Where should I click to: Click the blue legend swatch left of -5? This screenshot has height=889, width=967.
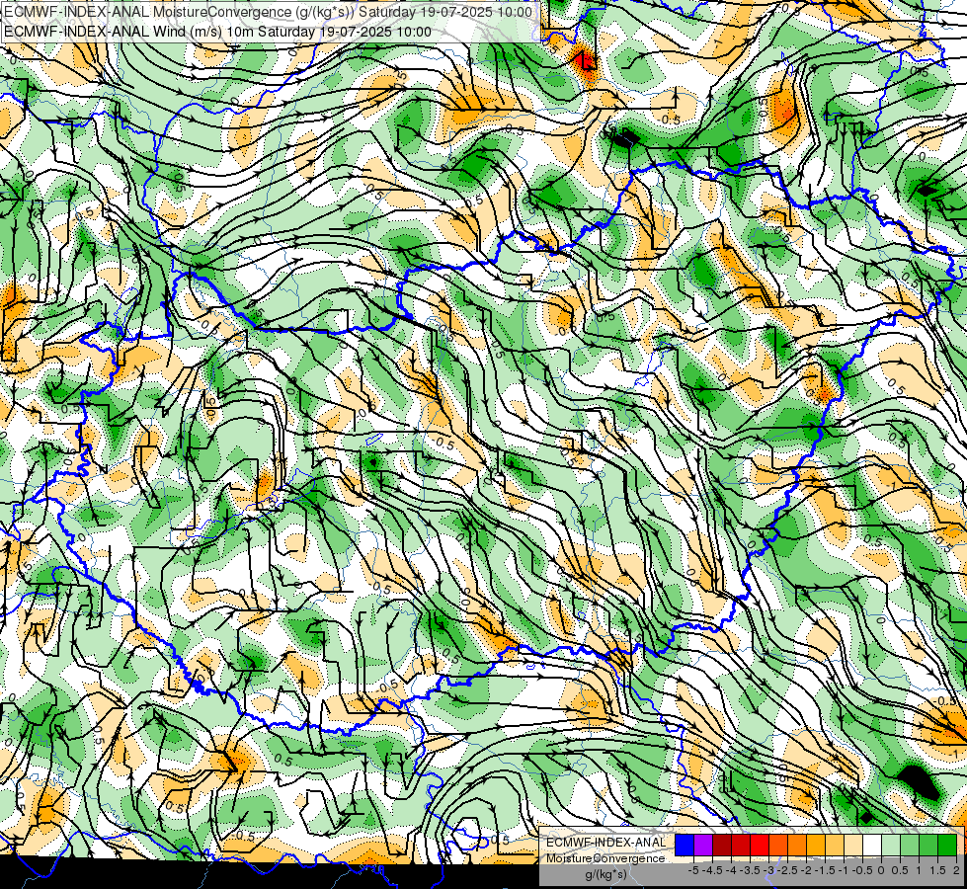pos(685,846)
